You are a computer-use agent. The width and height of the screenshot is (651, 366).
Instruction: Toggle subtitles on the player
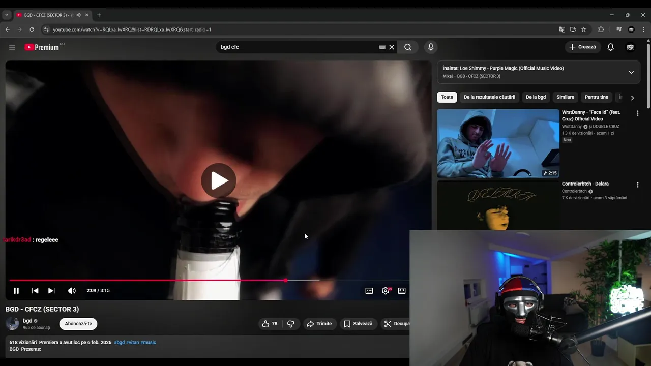369,291
